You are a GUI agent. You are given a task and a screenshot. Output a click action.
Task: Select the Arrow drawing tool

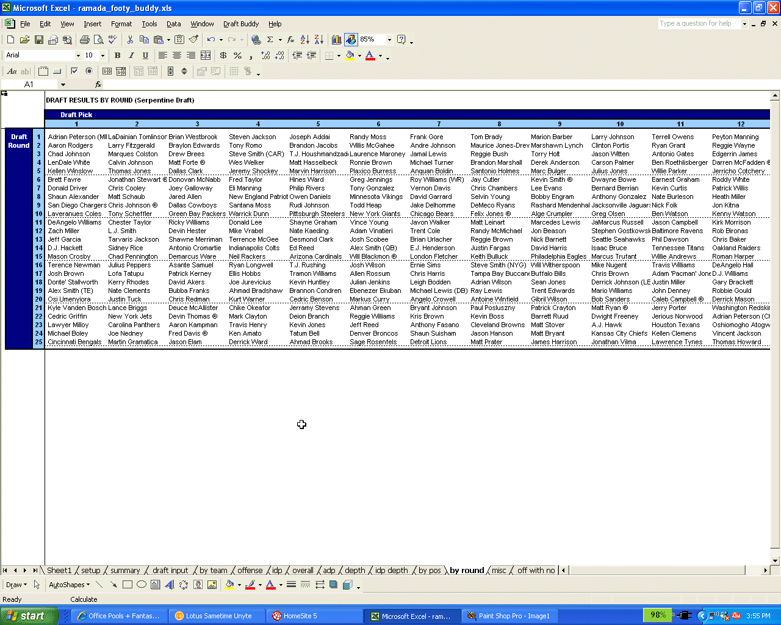[113, 585]
